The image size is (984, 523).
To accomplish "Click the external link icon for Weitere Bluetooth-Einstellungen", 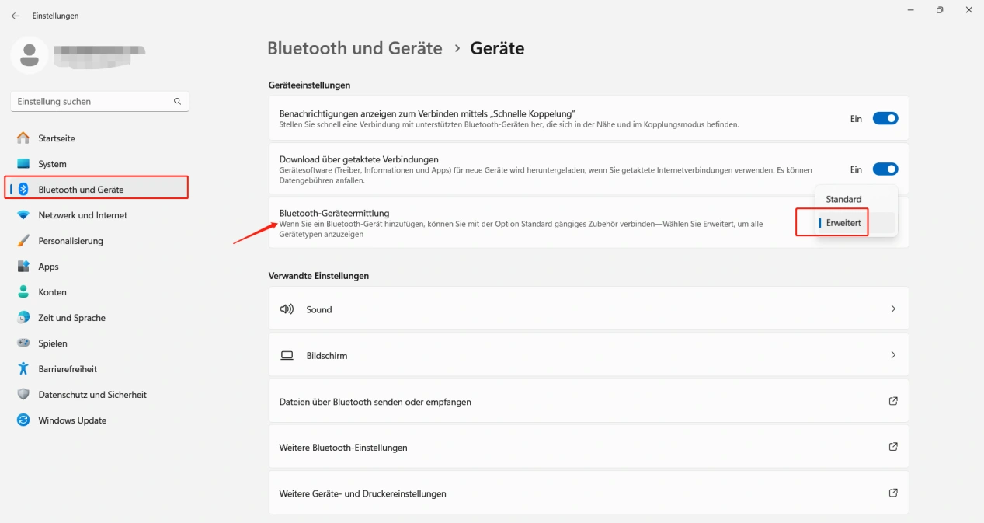I will [892, 447].
